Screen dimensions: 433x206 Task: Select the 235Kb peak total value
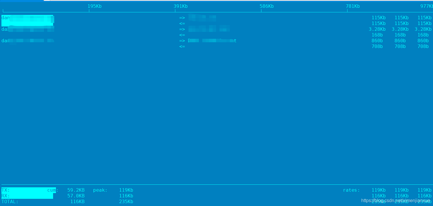pos(126,202)
